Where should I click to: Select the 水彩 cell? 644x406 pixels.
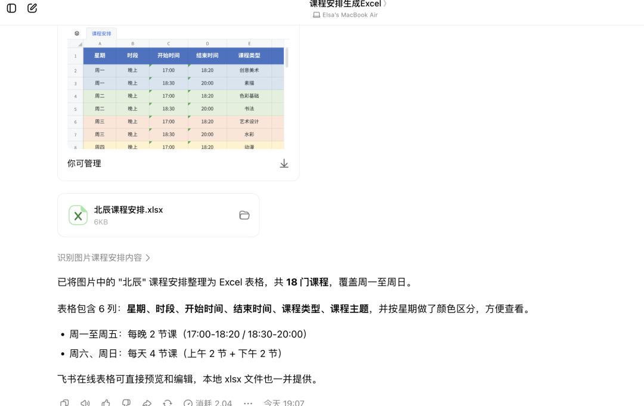click(249, 134)
